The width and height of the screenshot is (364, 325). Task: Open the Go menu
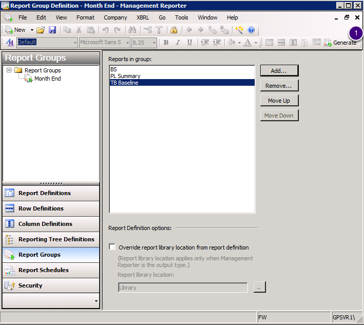click(162, 17)
